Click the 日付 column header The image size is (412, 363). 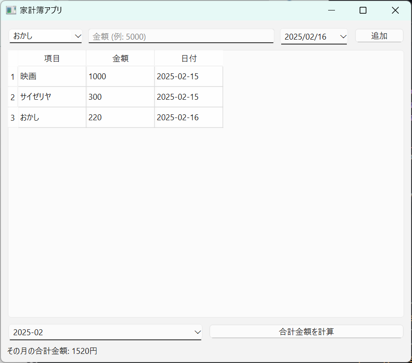(189, 58)
